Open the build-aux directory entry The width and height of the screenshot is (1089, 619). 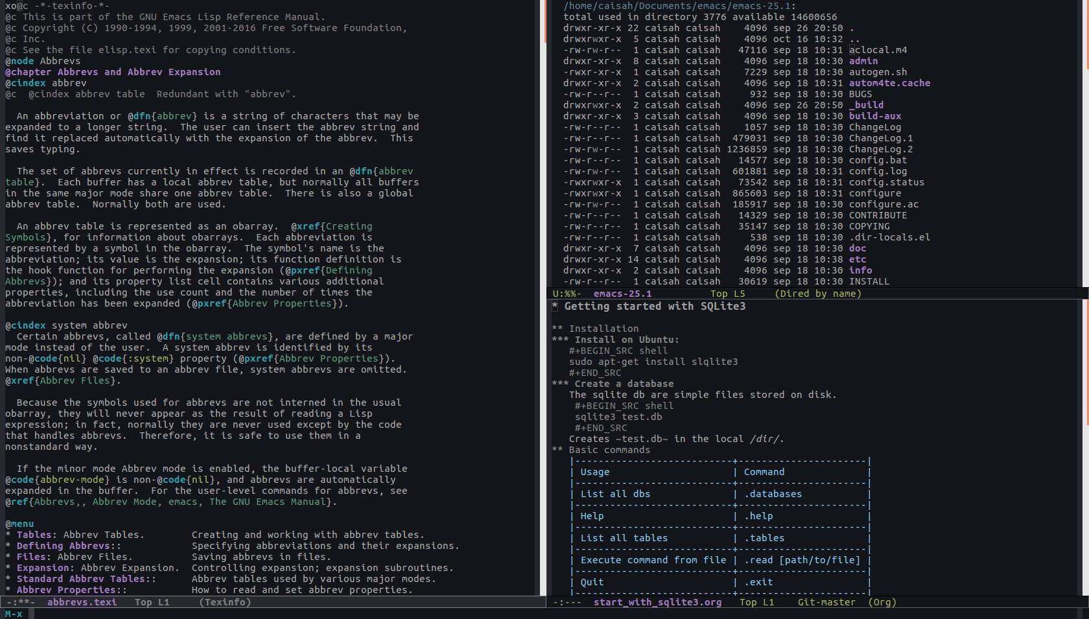point(875,116)
